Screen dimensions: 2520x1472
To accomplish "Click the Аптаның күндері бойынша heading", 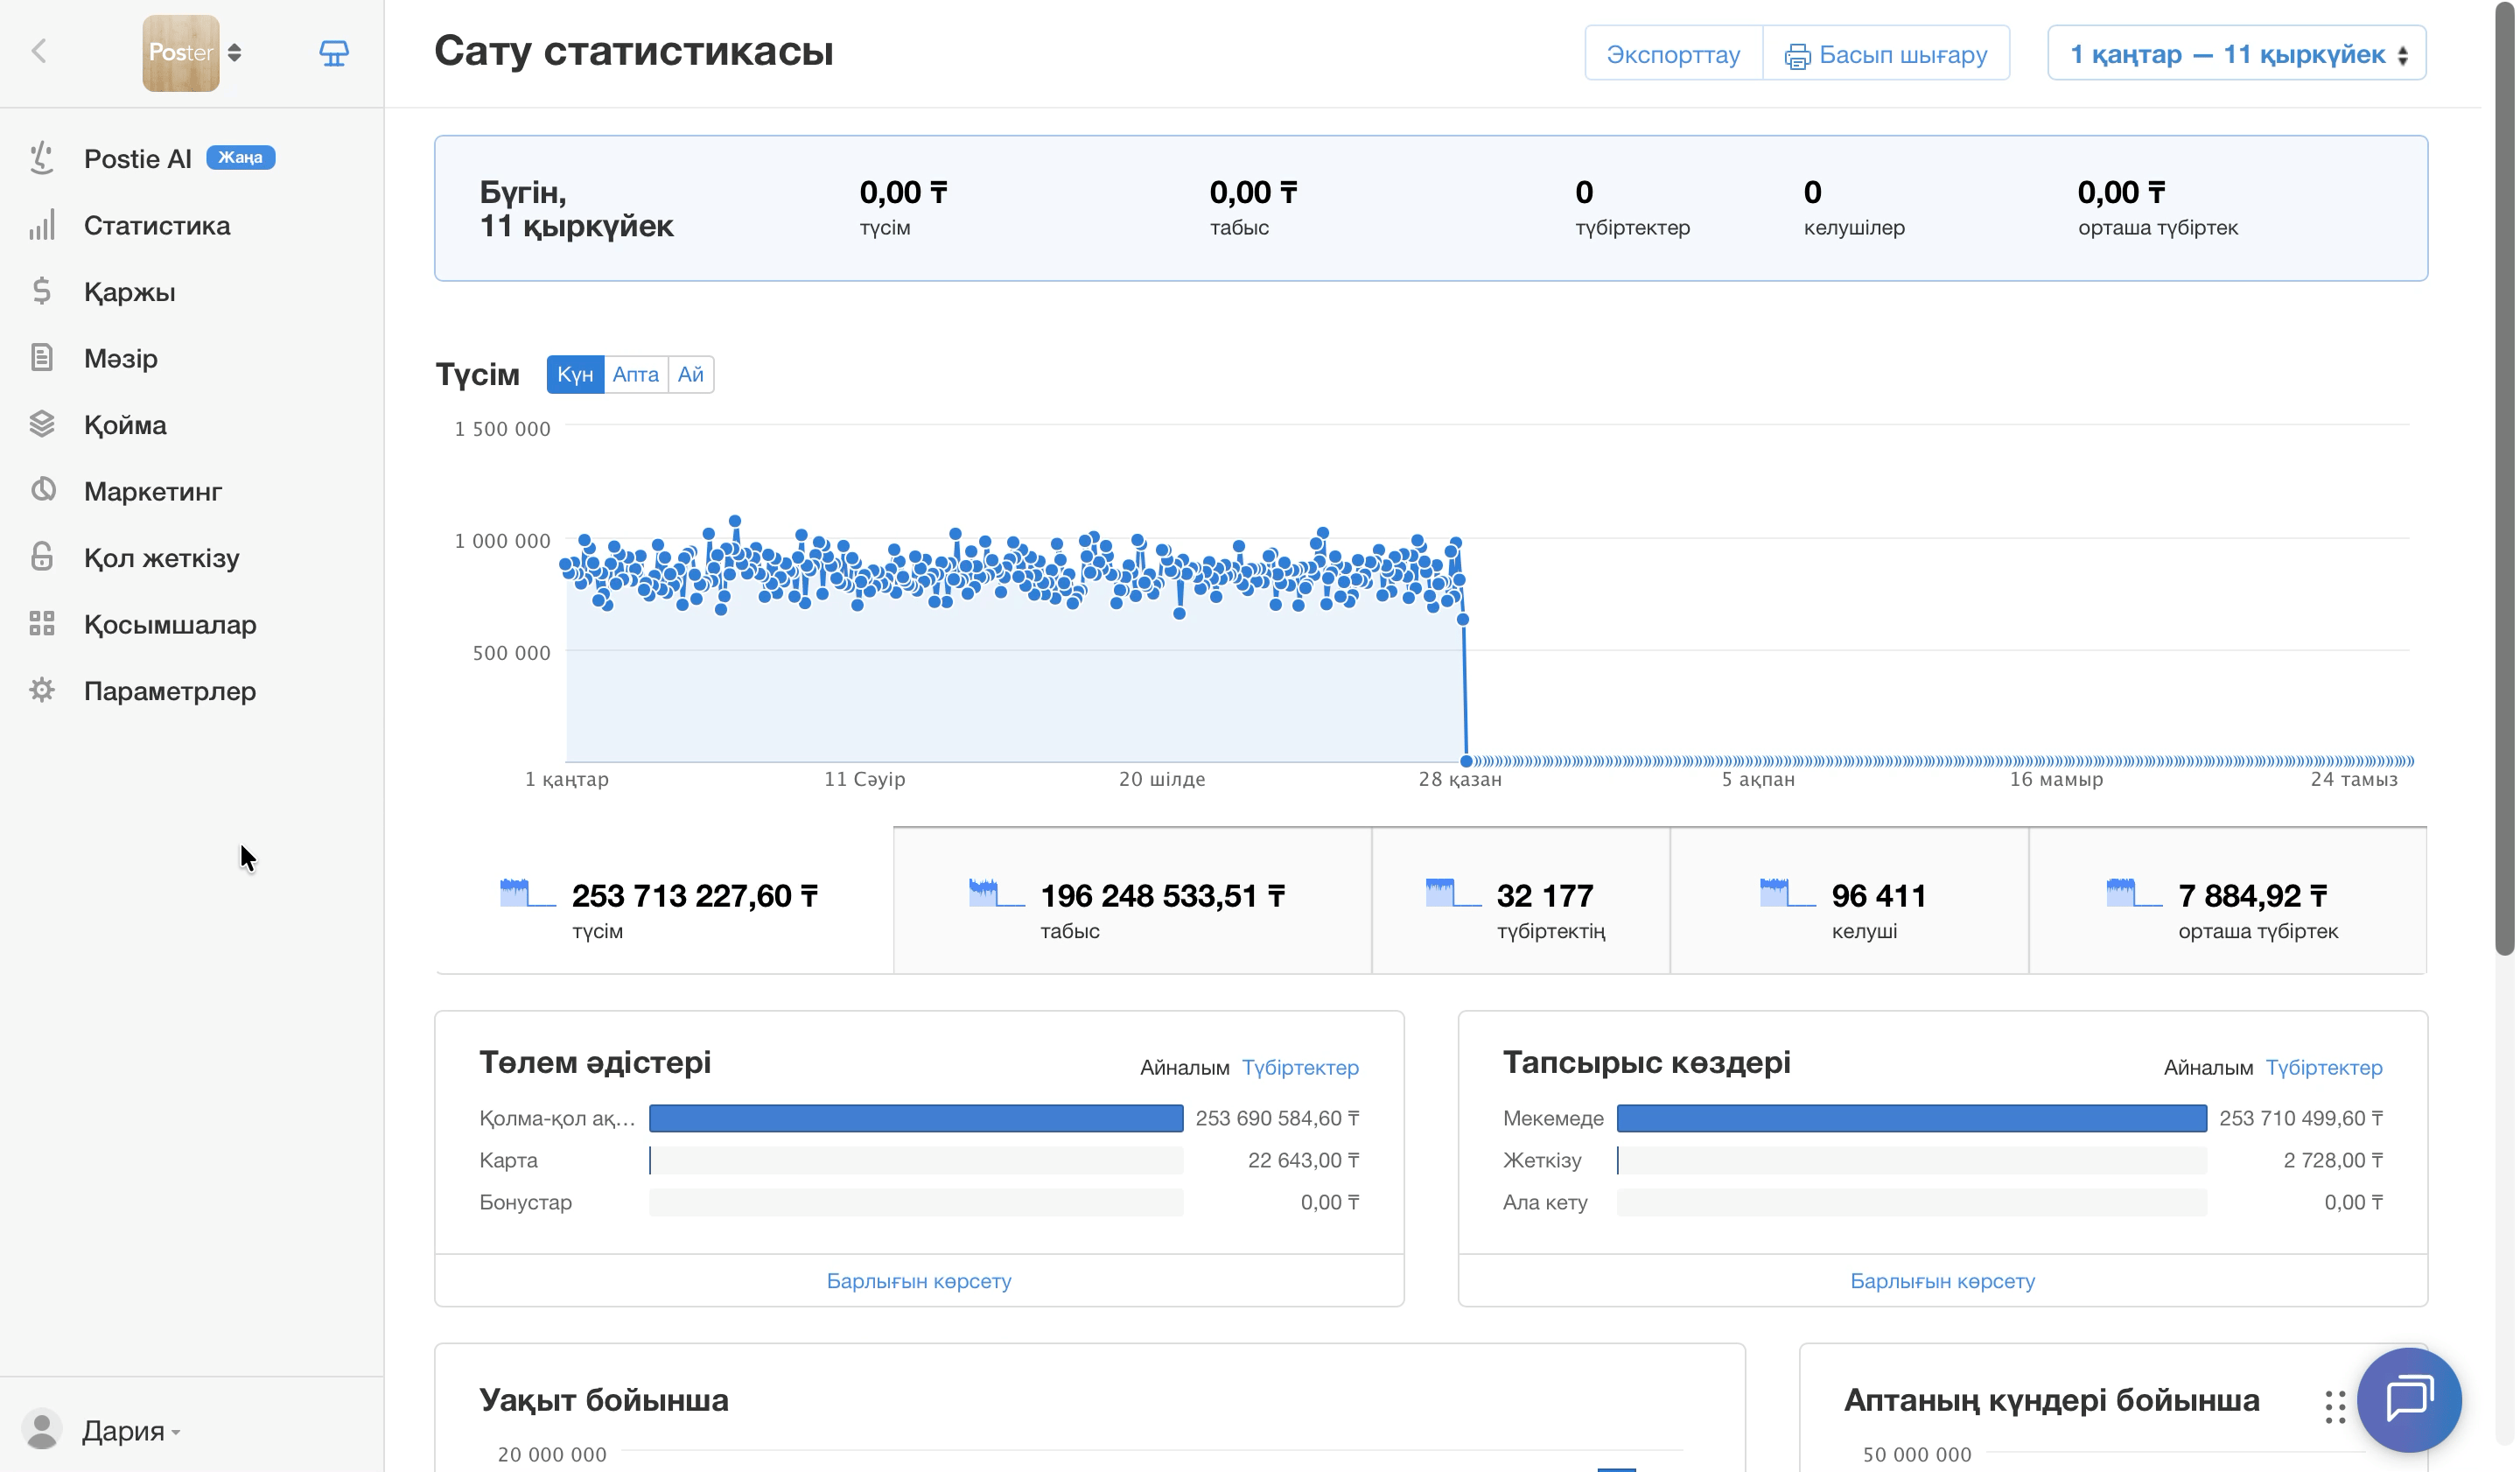I will point(2052,1400).
